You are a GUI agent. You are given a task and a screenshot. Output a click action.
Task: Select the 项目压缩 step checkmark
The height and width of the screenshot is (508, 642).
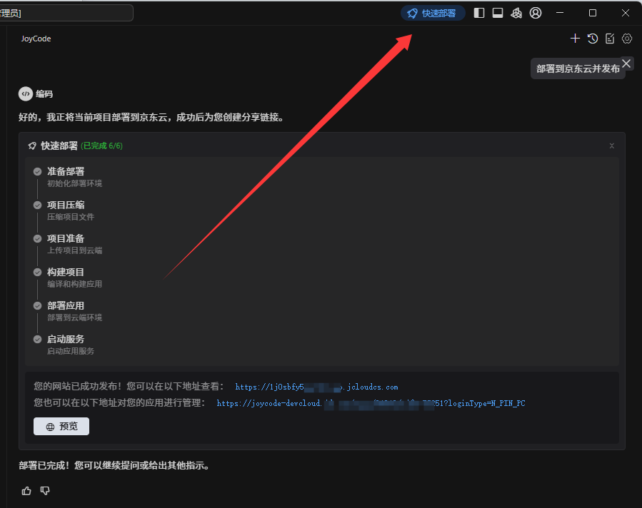[37, 205]
